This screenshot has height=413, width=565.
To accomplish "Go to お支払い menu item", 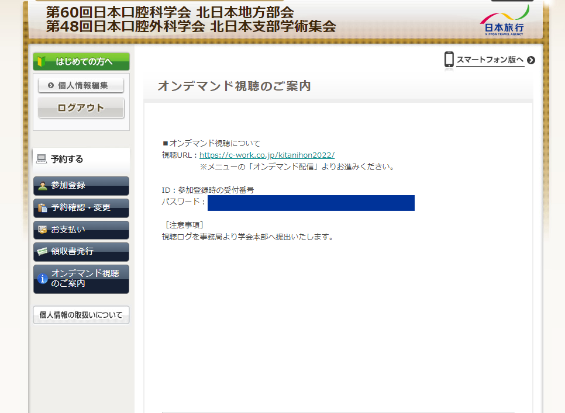I will (81, 230).
